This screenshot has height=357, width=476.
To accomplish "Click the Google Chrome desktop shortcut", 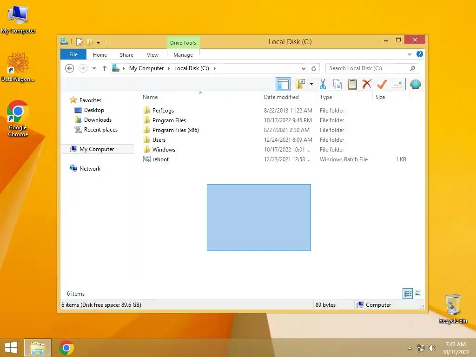I will 18,119.
